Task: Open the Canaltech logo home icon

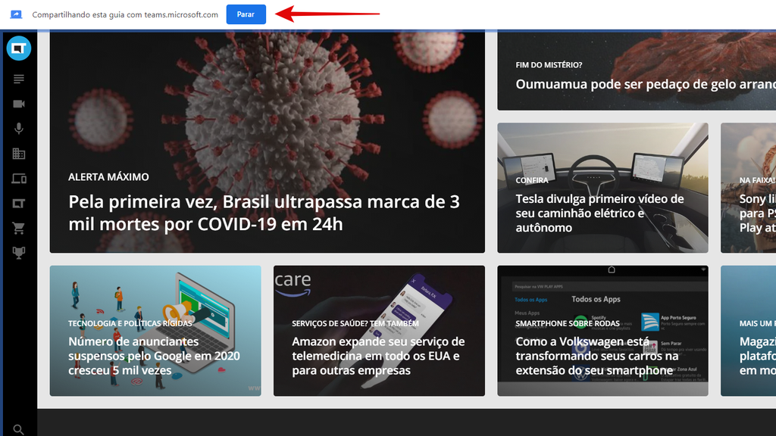Action: click(19, 48)
